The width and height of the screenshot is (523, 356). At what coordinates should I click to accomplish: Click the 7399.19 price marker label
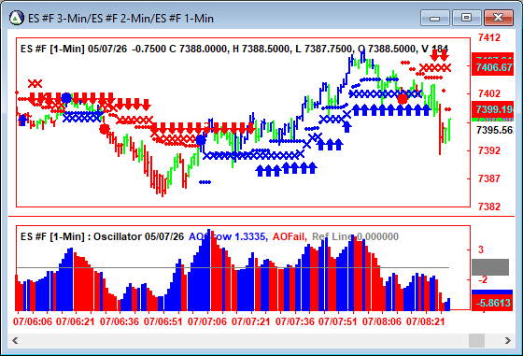(x=493, y=109)
